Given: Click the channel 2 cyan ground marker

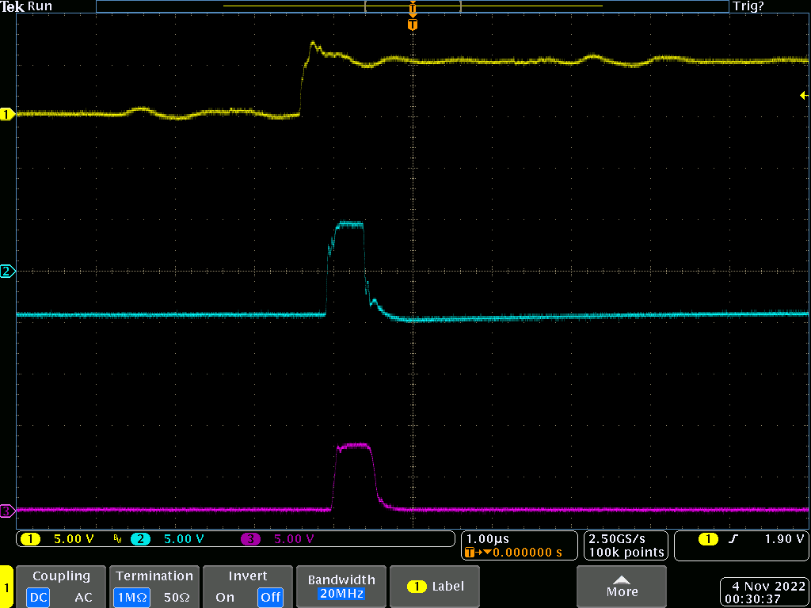Looking at the screenshot, I should coord(7,272).
